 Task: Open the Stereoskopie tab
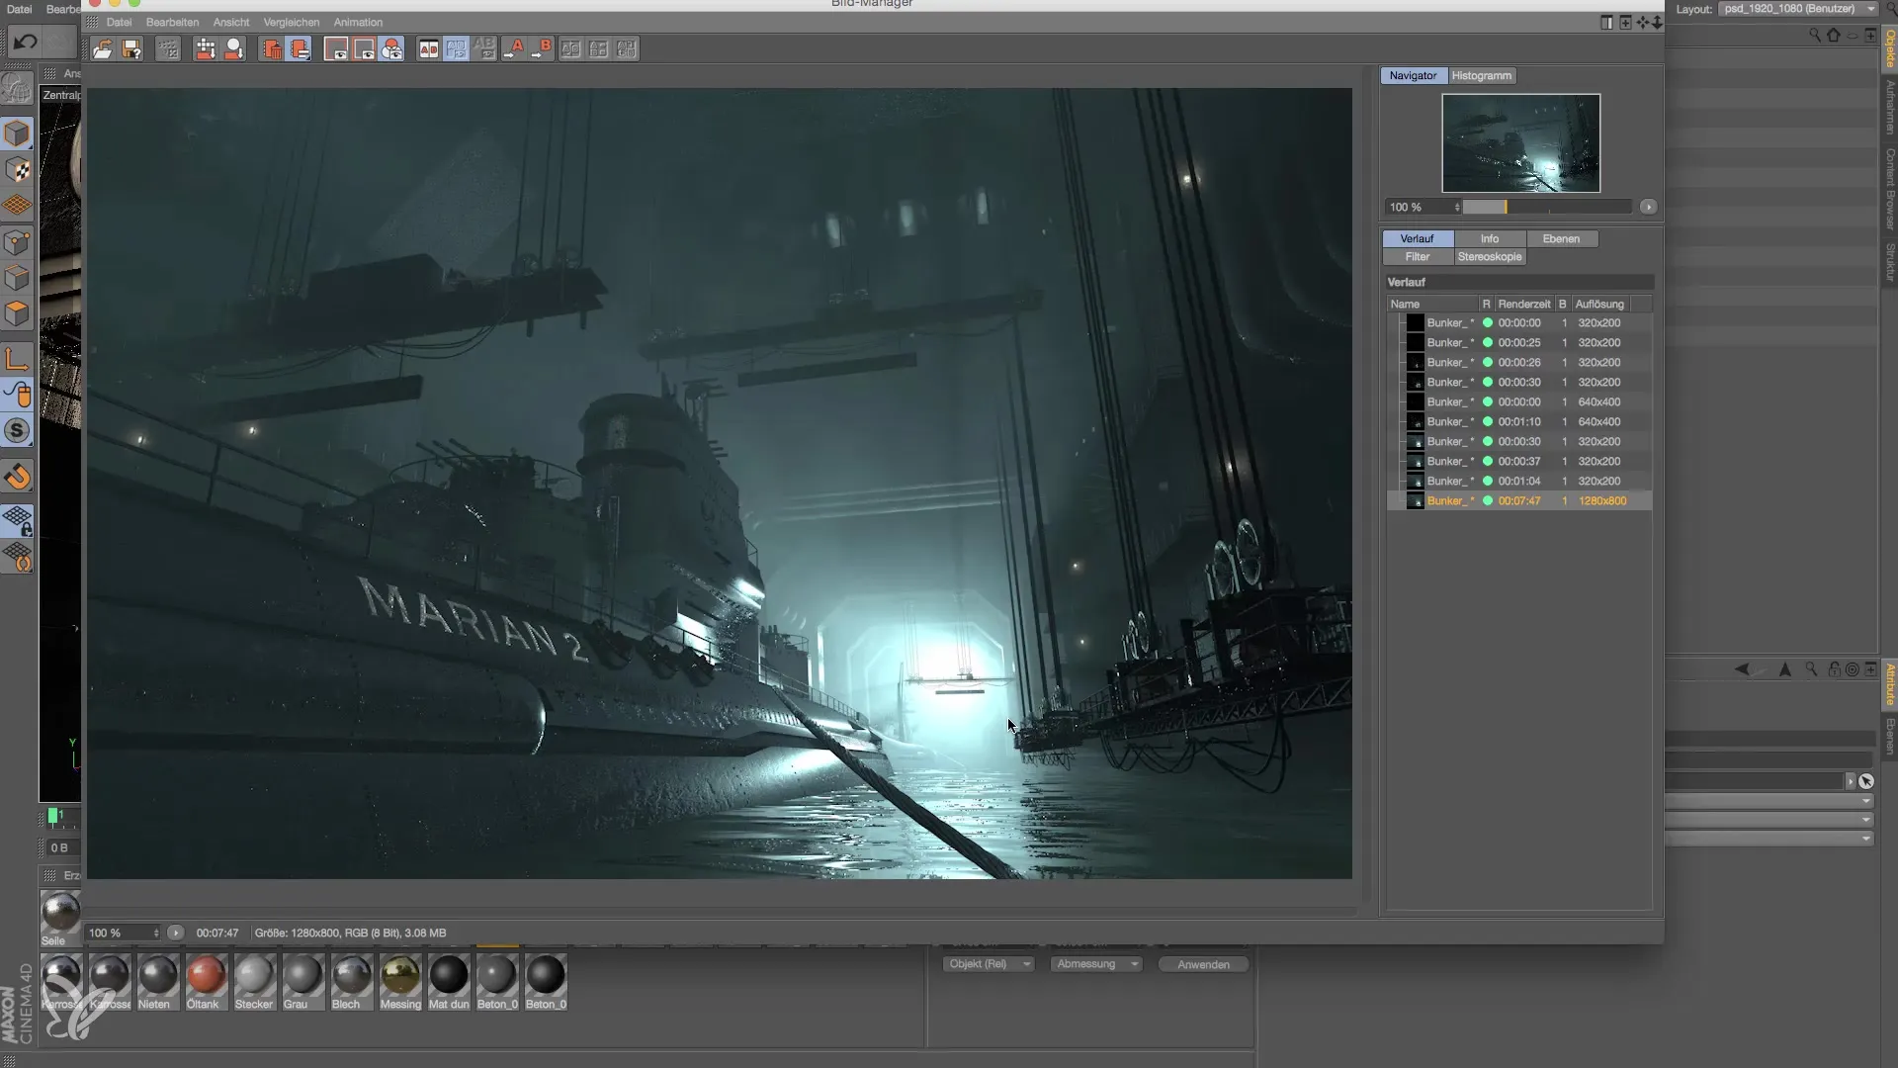tap(1490, 256)
